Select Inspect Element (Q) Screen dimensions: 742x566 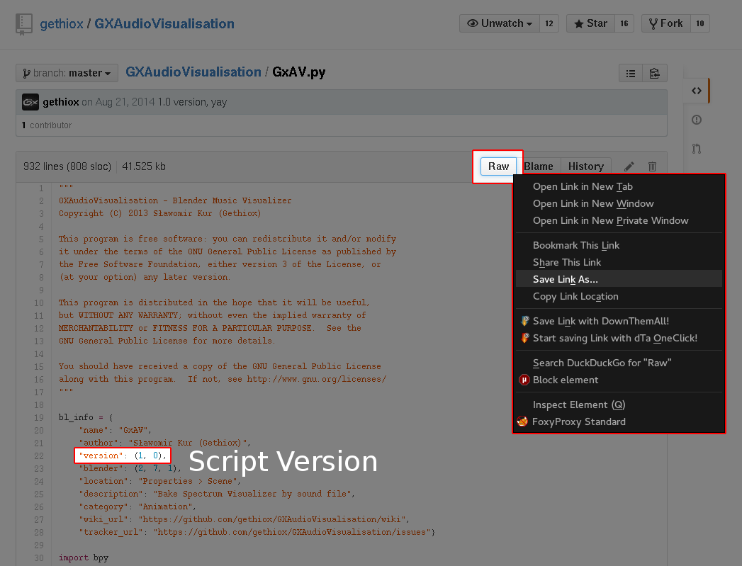point(619,404)
